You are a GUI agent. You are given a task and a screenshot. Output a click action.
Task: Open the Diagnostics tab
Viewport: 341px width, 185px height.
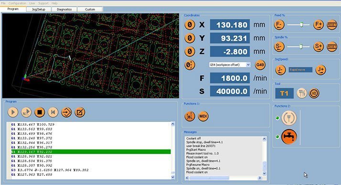point(64,10)
